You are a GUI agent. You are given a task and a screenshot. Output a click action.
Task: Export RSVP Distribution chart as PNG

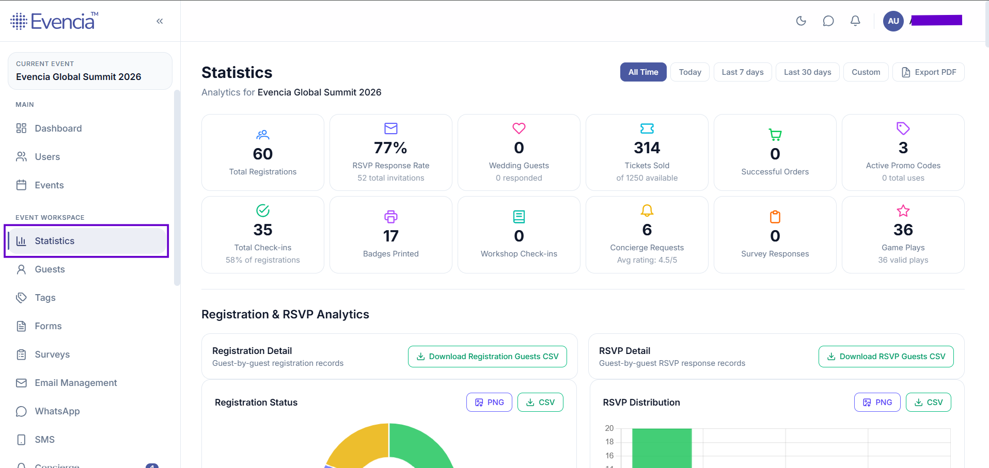point(877,402)
